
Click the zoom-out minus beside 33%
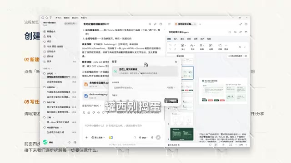[236, 145]
